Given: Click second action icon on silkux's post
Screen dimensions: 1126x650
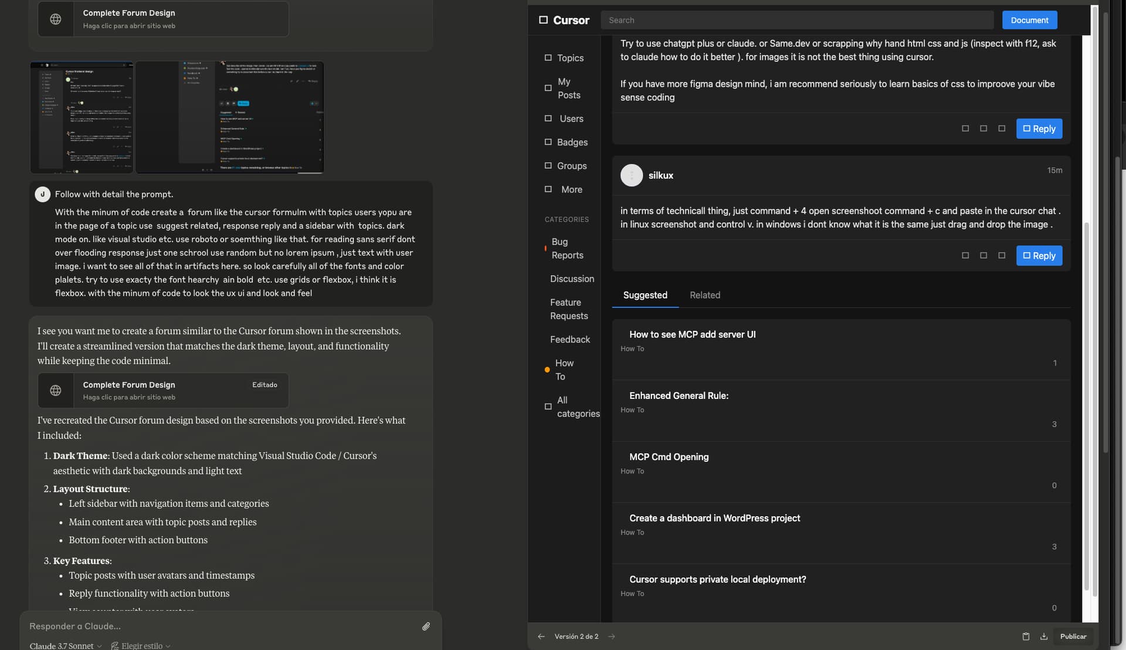Looking at the screenshot, I should pos(983,255).
